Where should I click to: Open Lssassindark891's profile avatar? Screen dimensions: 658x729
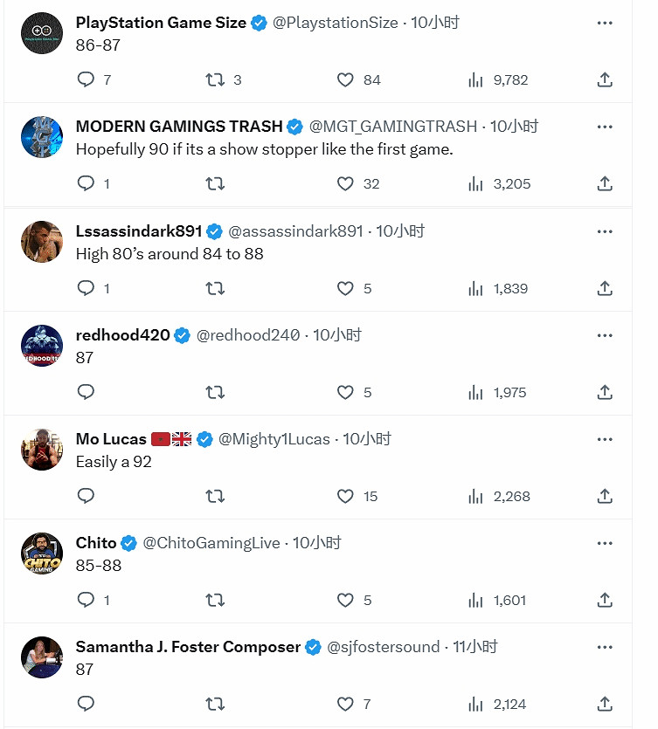[42, 242]
